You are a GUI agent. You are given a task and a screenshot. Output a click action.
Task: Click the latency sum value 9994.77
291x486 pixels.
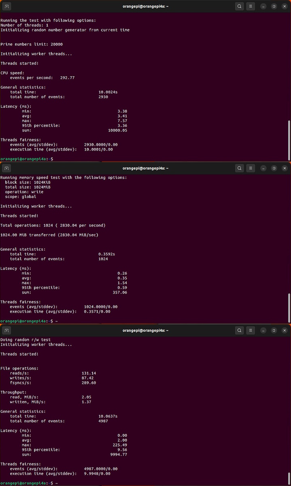click(x=119, y=454)
